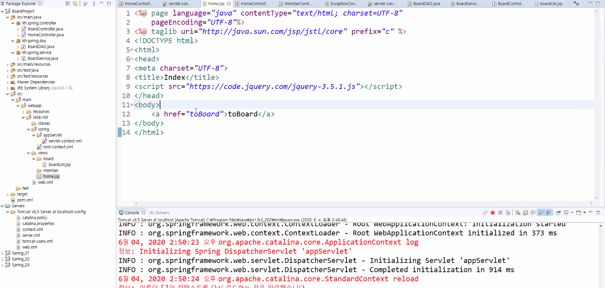
Task: Select servlet-context.xml in tree
Action: [65, 141]
